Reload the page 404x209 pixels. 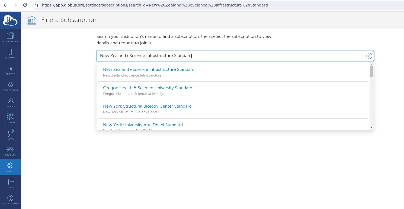[x=25, y=5]
